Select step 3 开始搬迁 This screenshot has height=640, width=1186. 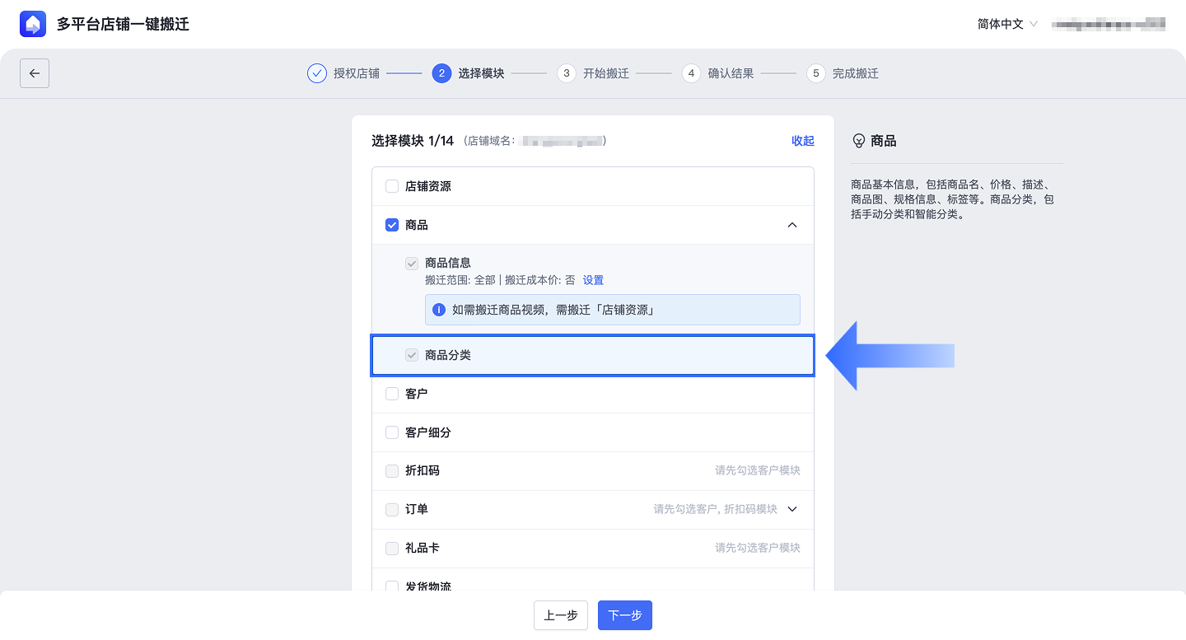pos(593,73)
